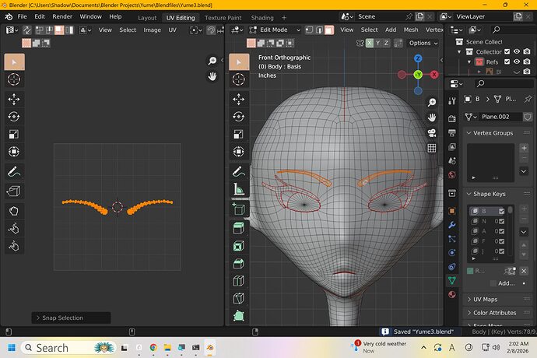
Task: Switch perspective/orthographic with grid icon
Action: coord(432,148)
